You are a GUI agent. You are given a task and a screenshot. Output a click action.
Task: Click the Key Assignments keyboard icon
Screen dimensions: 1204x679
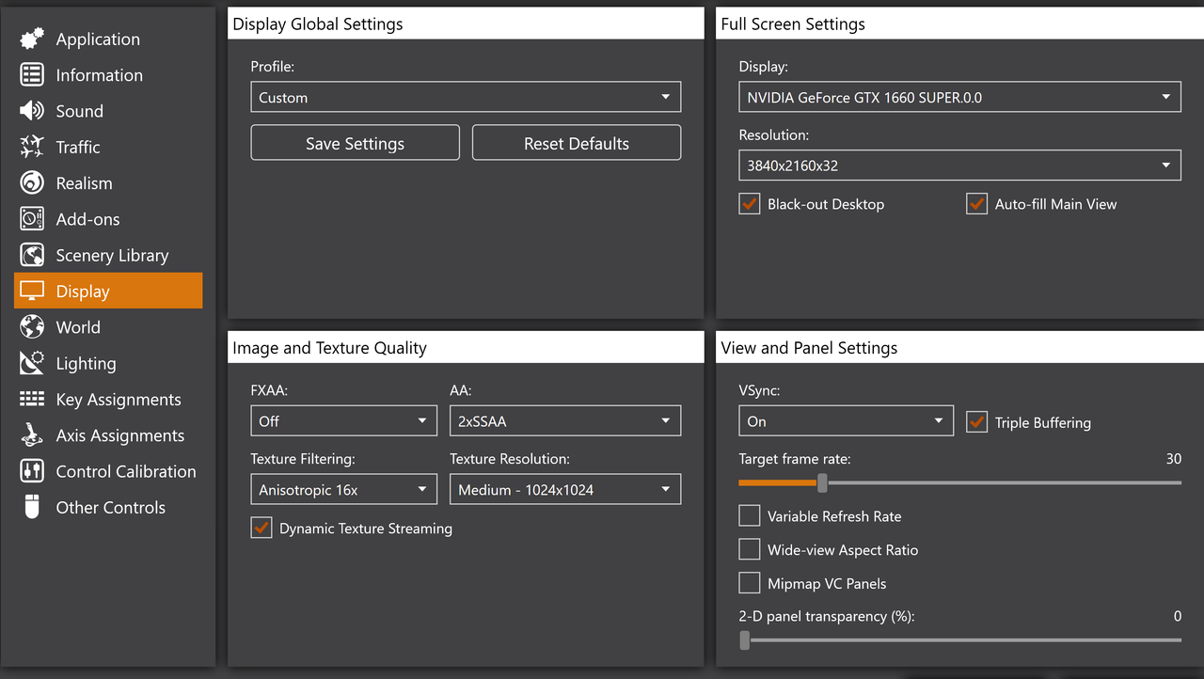coord(32,400)
